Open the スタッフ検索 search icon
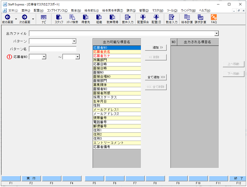The height and width of the screenshot is (187, 247). click(72, 19)
